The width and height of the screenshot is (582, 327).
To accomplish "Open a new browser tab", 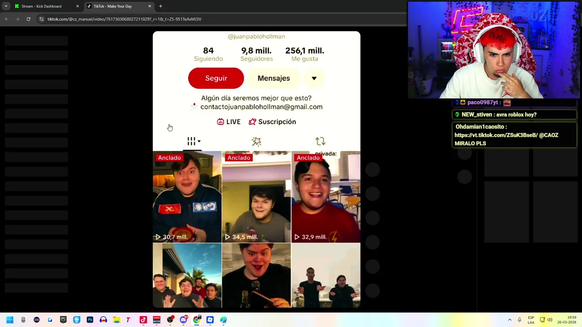I will click(x=161, y=6).
